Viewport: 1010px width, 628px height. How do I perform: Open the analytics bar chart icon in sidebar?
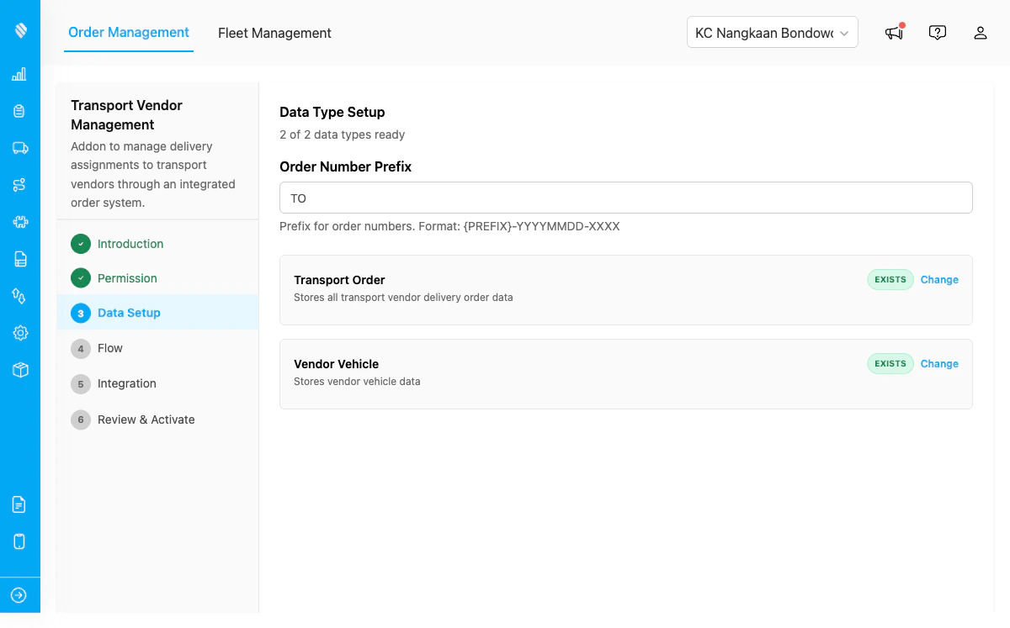click(20, 74)
